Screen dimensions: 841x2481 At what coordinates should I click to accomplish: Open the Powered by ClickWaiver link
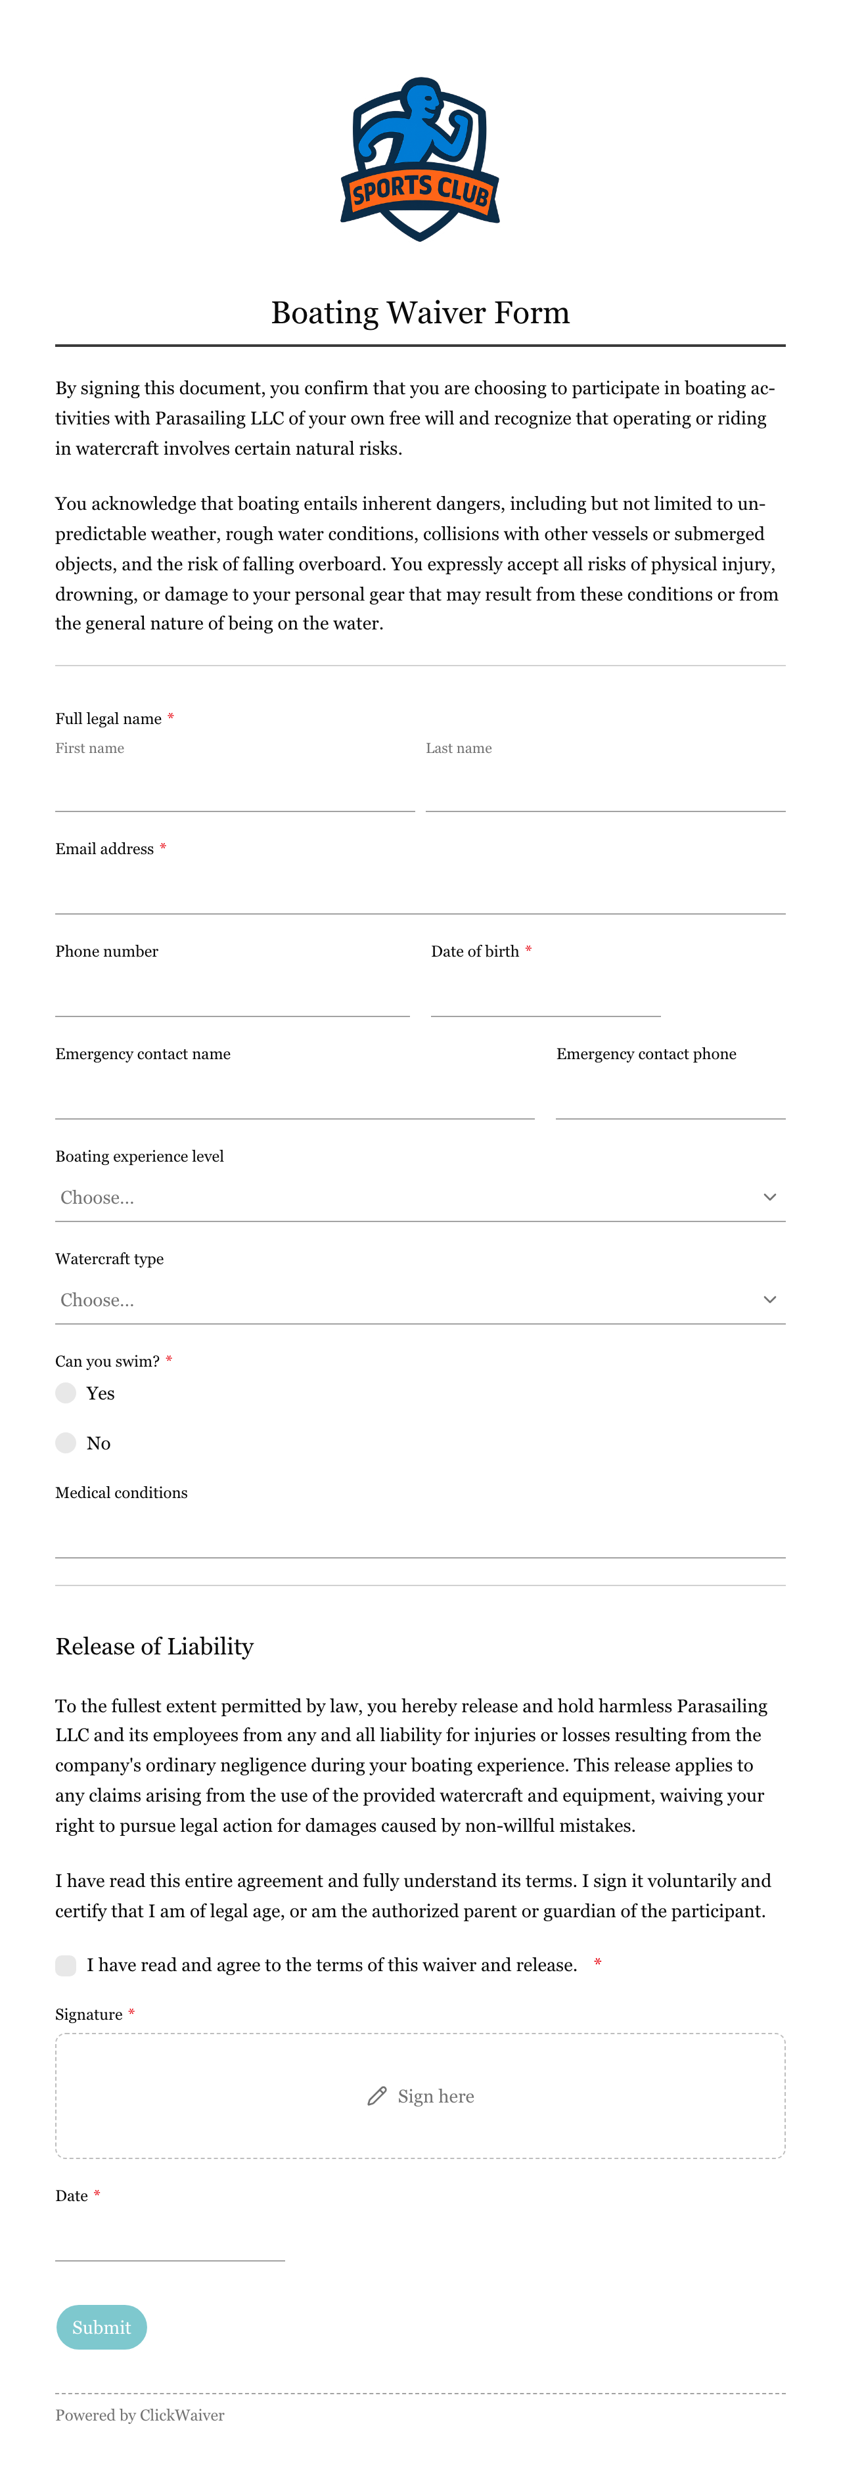(140, 2415)
